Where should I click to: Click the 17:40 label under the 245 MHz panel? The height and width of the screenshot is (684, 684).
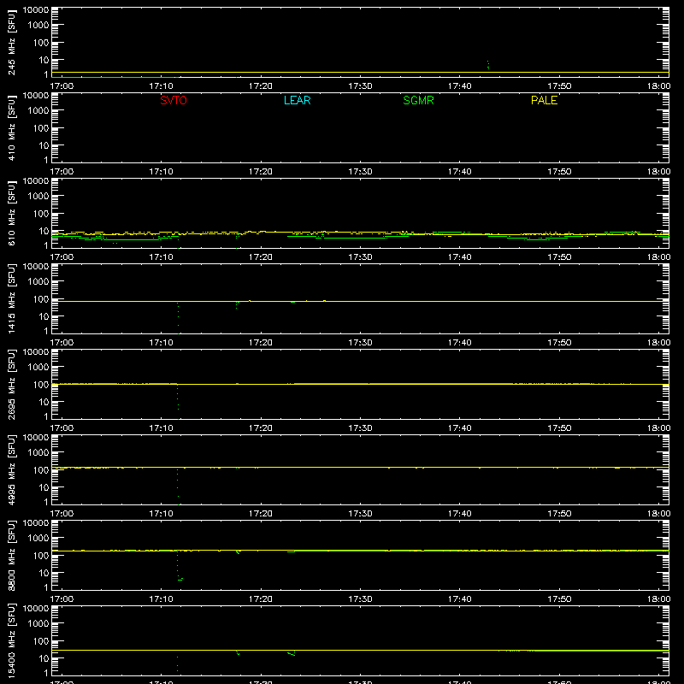(459, 86)
